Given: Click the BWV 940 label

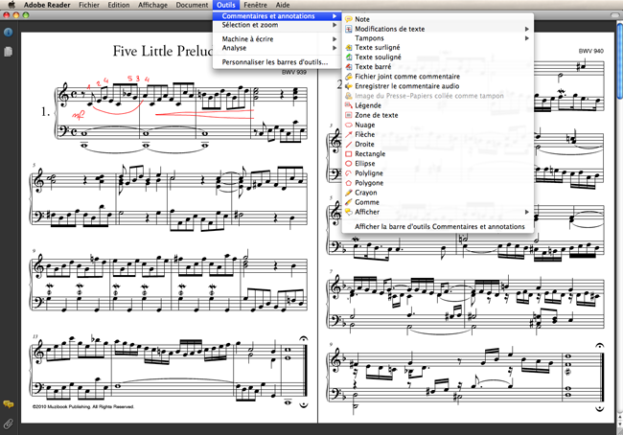Looking at the screenshot, I should (591, 51).
